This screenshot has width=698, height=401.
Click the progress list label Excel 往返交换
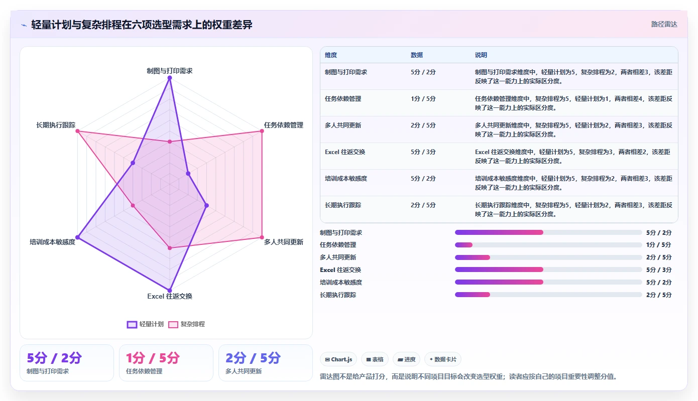340,270
